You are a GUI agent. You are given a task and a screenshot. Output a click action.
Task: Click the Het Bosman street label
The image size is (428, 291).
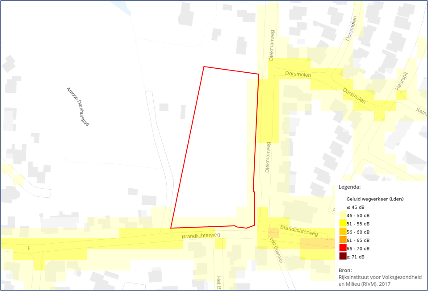coord(276,250)
